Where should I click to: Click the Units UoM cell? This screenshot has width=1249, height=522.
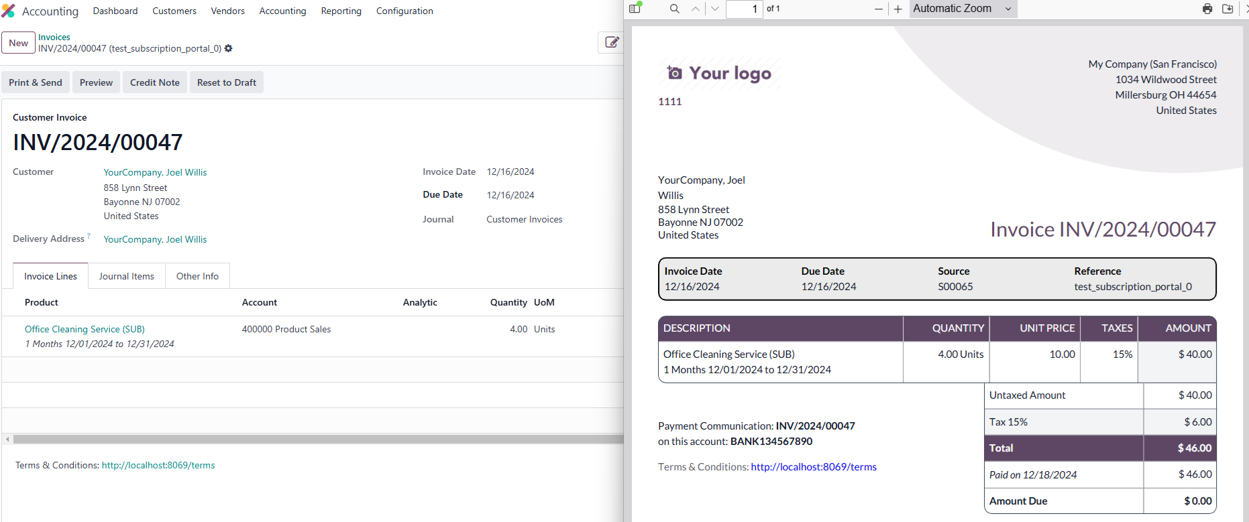coord(545,329)
